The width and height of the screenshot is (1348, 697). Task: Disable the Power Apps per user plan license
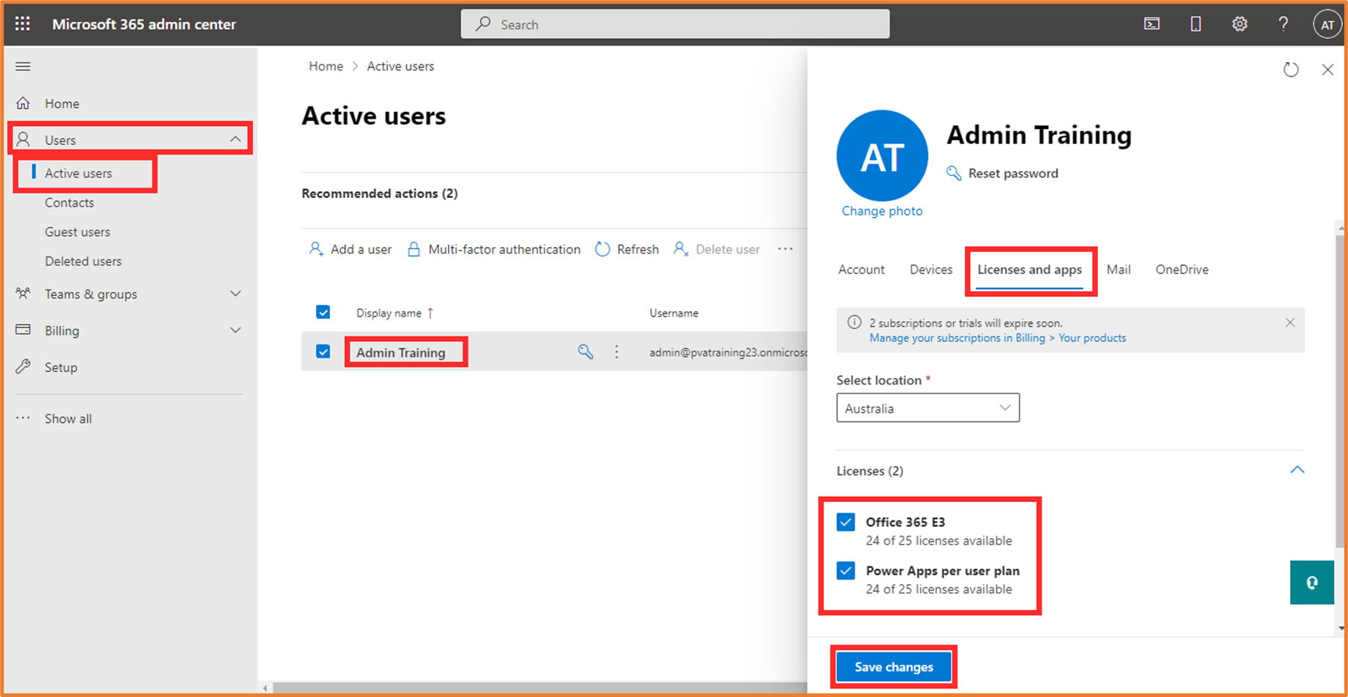(846, 571)
